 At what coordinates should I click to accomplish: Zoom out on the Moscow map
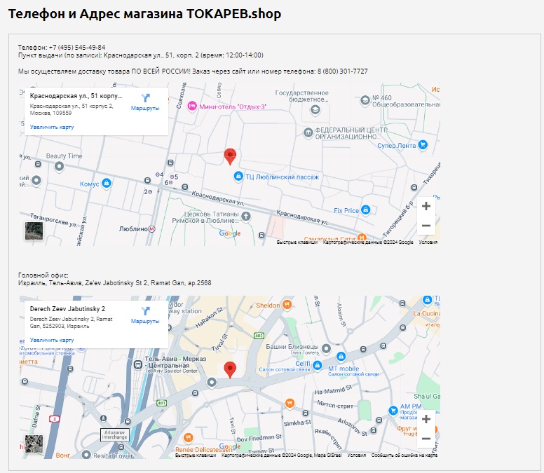point(426,226)
